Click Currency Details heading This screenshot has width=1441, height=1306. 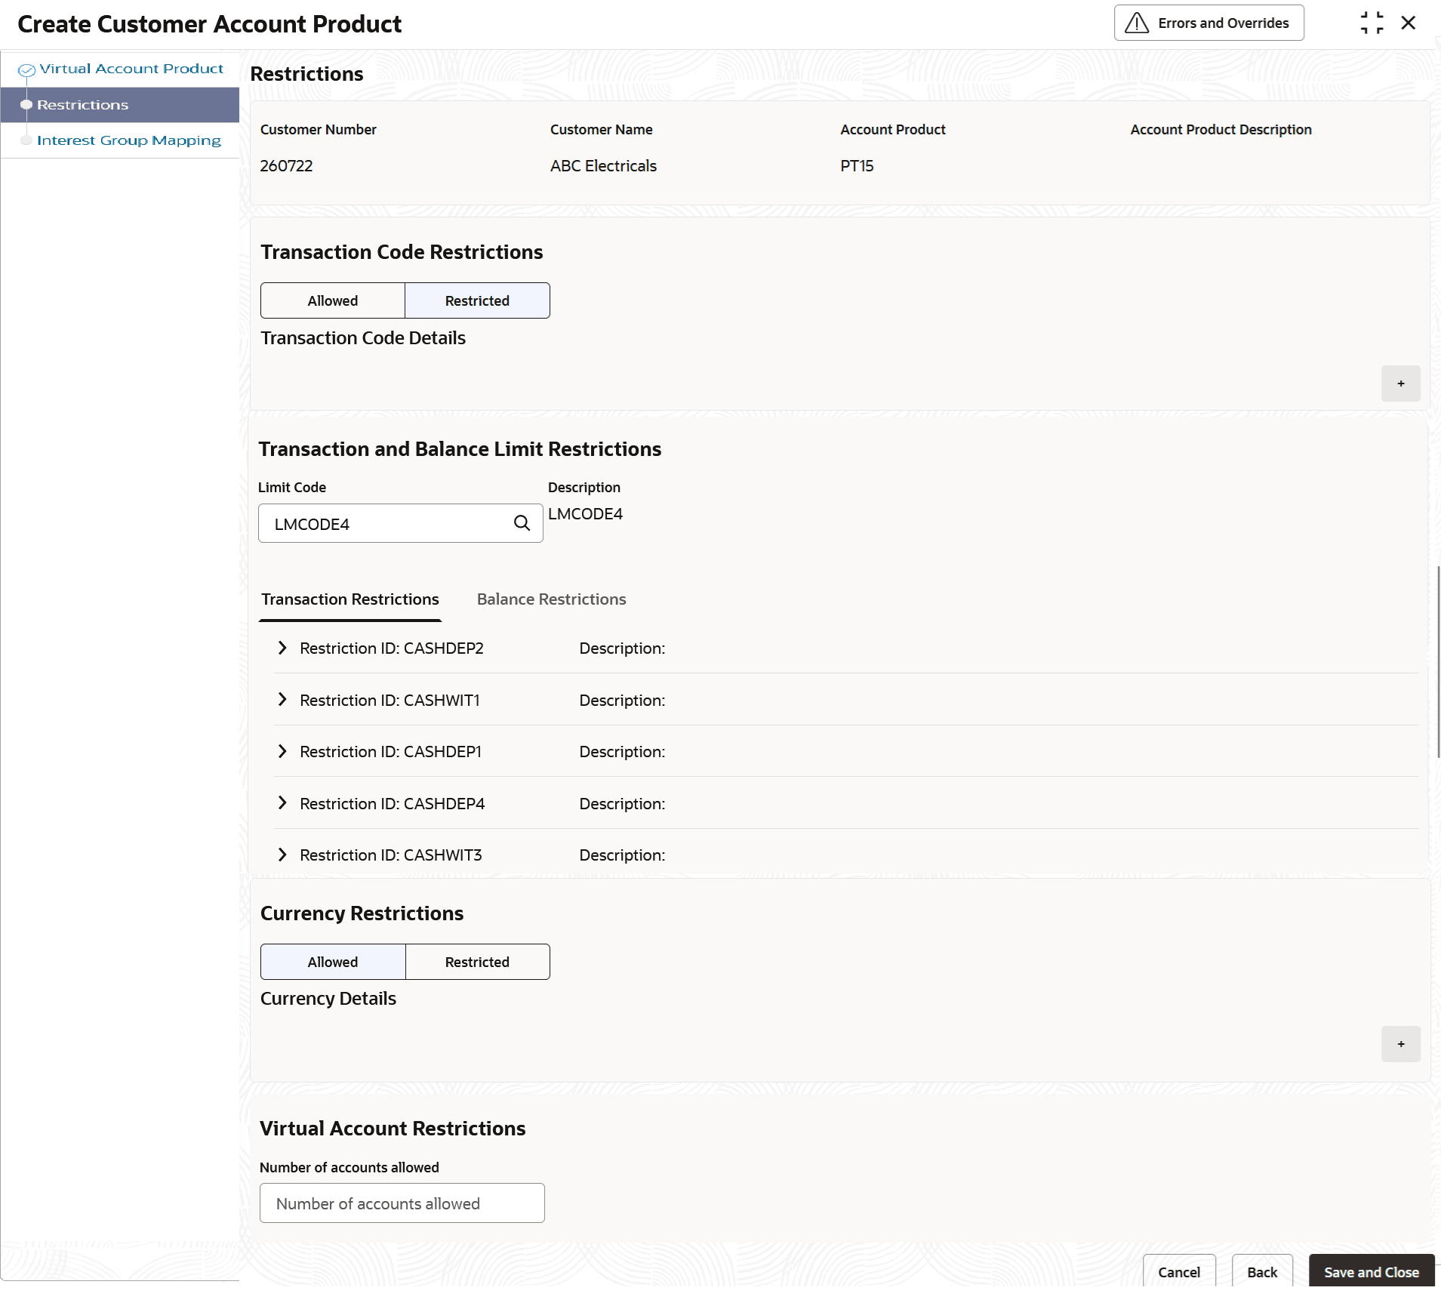pyautogui.click(x=328, y=999)
